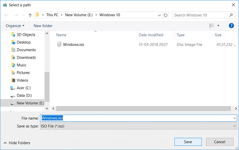Screen dimensions: 239x150
Task: Collapse with Hide Folders
Action: [17, 143]
